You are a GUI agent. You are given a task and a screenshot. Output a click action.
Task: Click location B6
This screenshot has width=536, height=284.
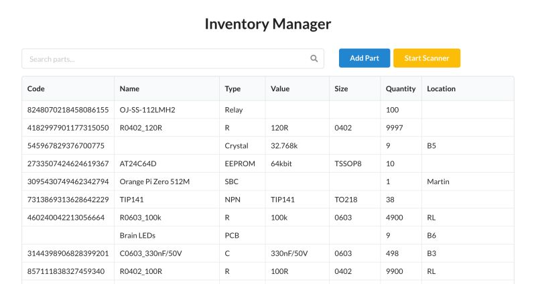point(431,236)
